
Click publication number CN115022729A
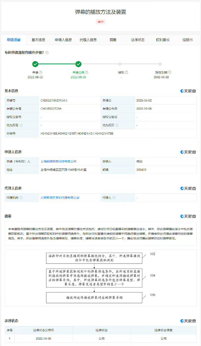tap(51, 108)
